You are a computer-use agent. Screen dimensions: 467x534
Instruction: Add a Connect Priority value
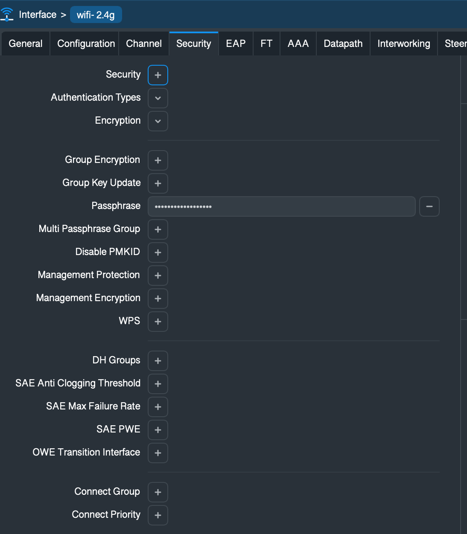click(x=158, y=515)
